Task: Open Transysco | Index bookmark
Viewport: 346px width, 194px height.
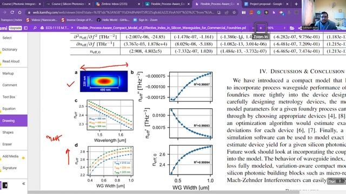Action: click(x=11, y=20)
